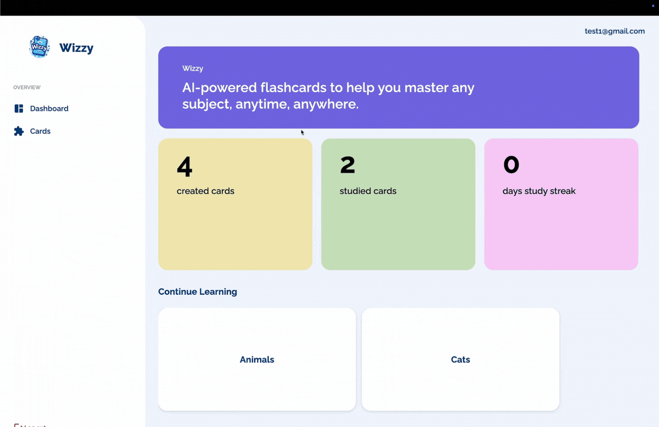659x427 pixels.
Task: Click the number 4 on created cards
Action: click(185, 166)
